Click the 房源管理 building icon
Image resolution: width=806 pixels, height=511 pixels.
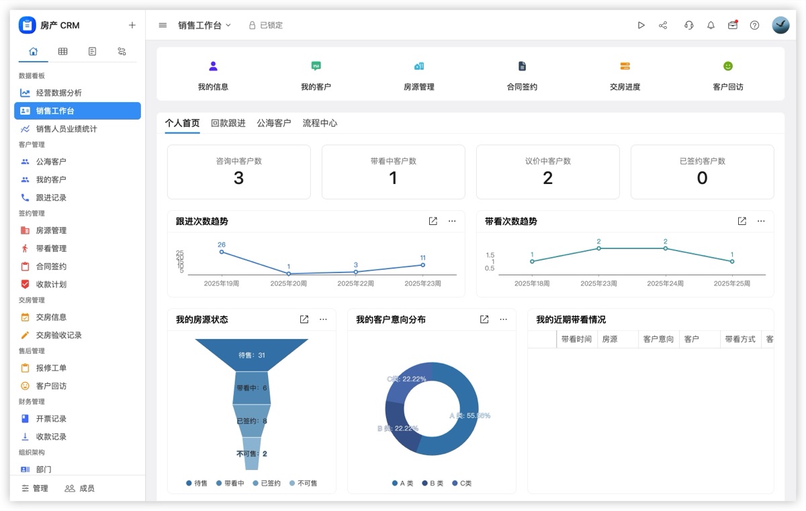coord(419,66)
